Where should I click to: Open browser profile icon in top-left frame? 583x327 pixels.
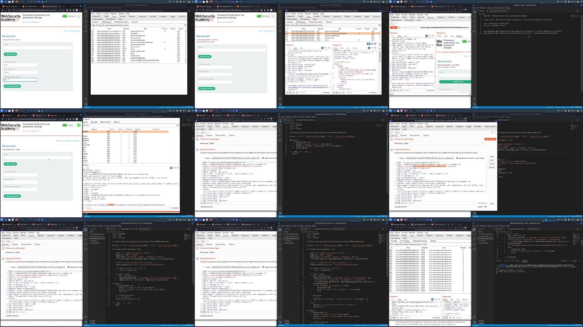click(77, 10)
